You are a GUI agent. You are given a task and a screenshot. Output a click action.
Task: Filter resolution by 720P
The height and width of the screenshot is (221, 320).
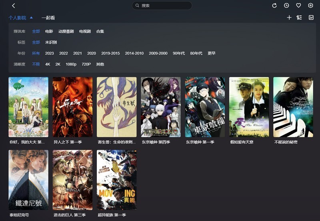coord(86,64)
